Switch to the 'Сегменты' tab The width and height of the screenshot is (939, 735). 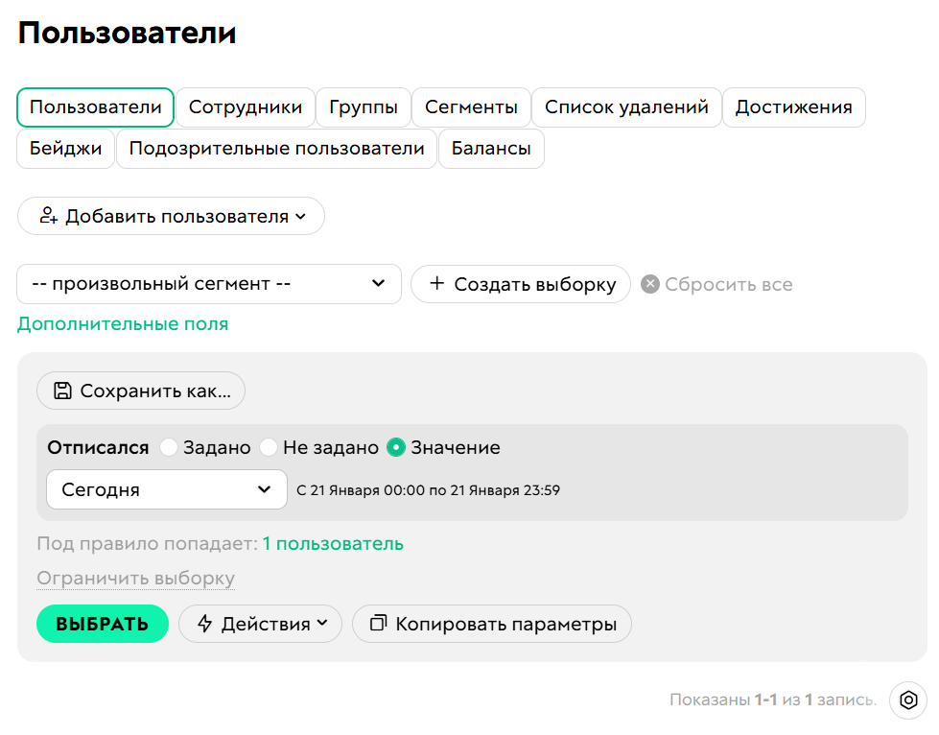pos(471,107)
